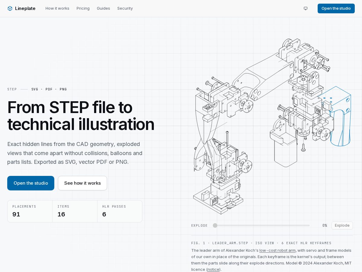This screenshot has width=362, height=272.
Task: Click the FIG. 1 caption line
Action: (261, 243)
